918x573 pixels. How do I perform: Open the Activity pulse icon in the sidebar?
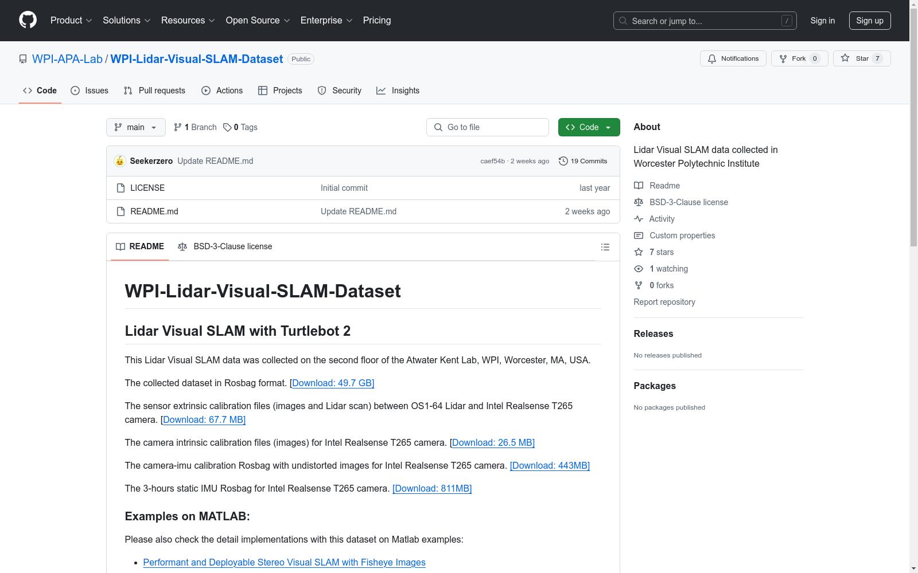[x=638, y=218]
